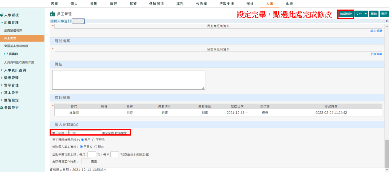Image resolution: width=389 pixels, height=172 pixels.
Task: Select the 顯示 radio button
Action: click(82, 140)
